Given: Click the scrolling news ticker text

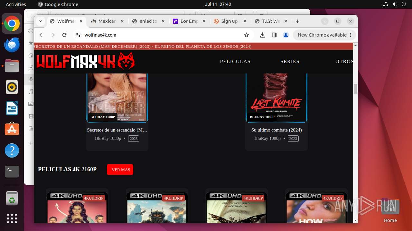Looking at the screenshot, I should (143, 46).
